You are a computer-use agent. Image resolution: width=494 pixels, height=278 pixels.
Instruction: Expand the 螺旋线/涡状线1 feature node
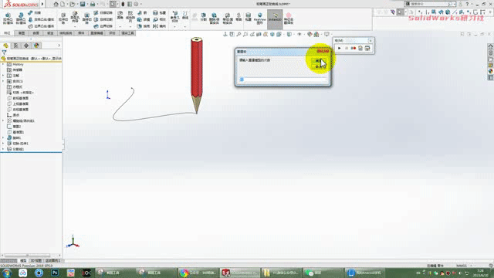pyautogui.click(x=3, y=120)
